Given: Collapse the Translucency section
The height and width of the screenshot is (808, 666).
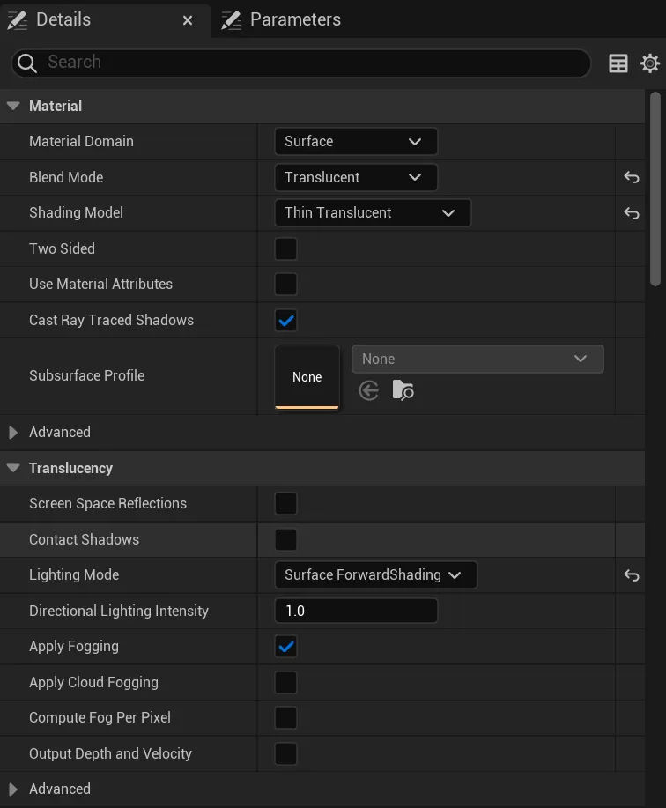Looking at the screenshot, I should pyautogui.click(x=13, y=468).
